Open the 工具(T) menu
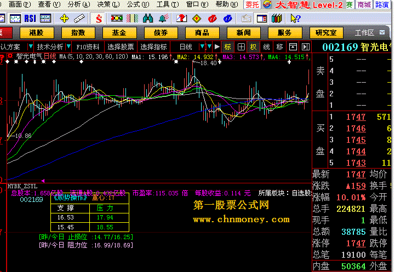This screenshot has height=272, width=395. 168,4
